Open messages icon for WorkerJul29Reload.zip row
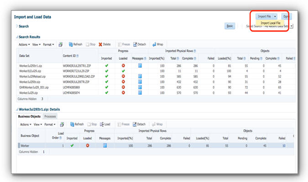This screenshot has width=308, height=182. (x=140, y=76)
